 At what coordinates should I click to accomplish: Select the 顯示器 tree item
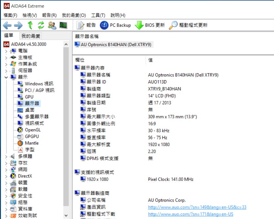(x=32, y=103)
